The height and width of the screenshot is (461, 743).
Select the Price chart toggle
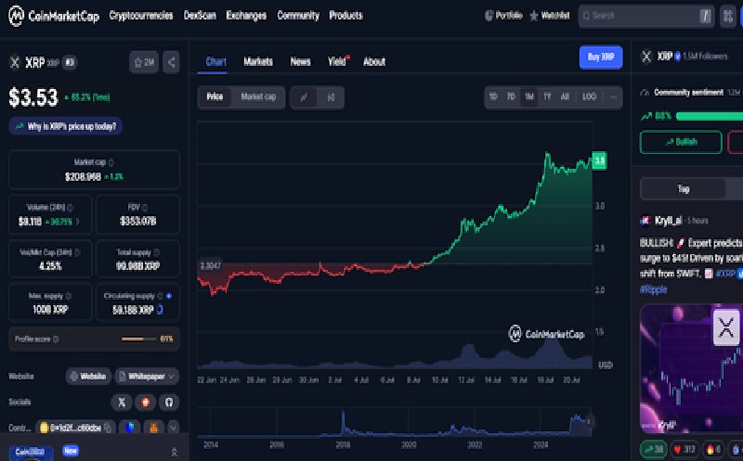(215, 97)
